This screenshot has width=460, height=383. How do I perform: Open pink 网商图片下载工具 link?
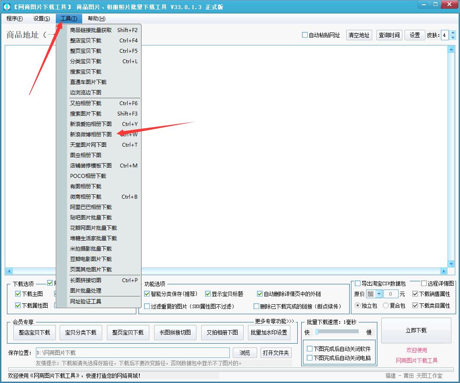tap(416, 360)
